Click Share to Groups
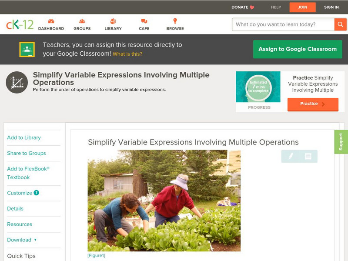348x261 pixels. tap(27, 153)
